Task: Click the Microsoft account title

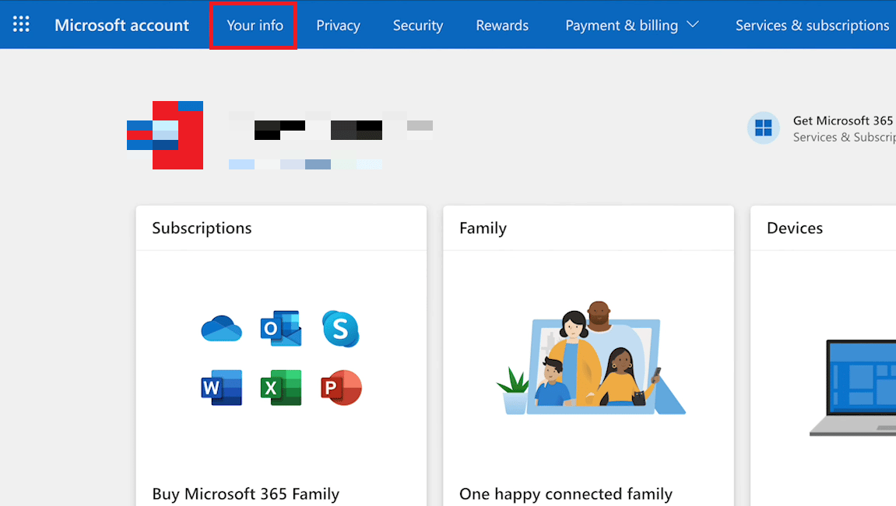Action: tap(121, 25)
